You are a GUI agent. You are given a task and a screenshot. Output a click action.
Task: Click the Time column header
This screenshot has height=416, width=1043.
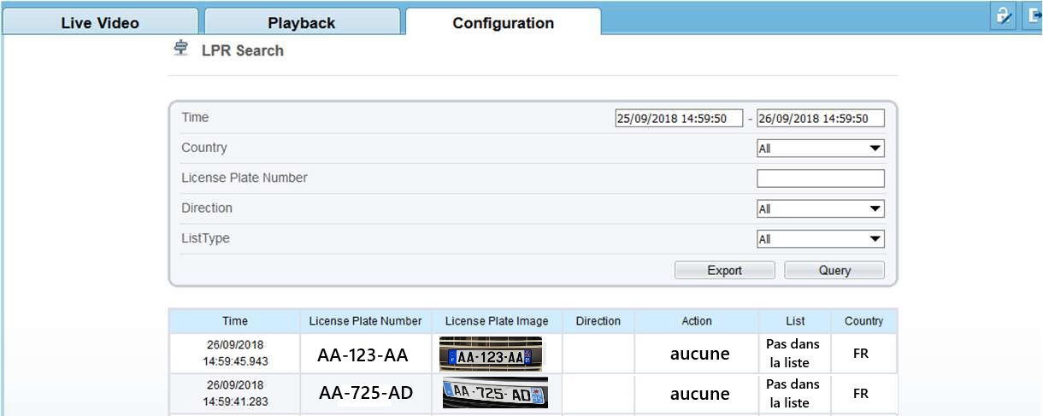pyautogui.click(x=235, y=321)
